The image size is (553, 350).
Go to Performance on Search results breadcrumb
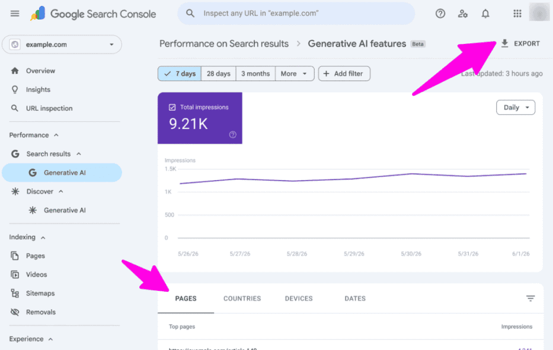[224, 44]
